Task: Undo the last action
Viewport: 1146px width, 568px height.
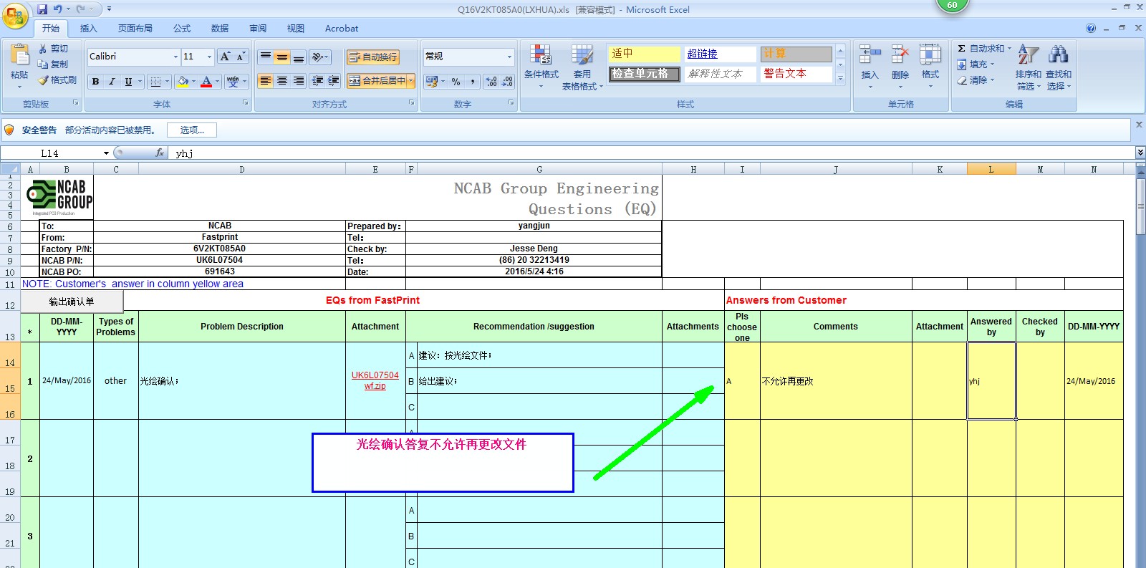Action: (57, 9)
